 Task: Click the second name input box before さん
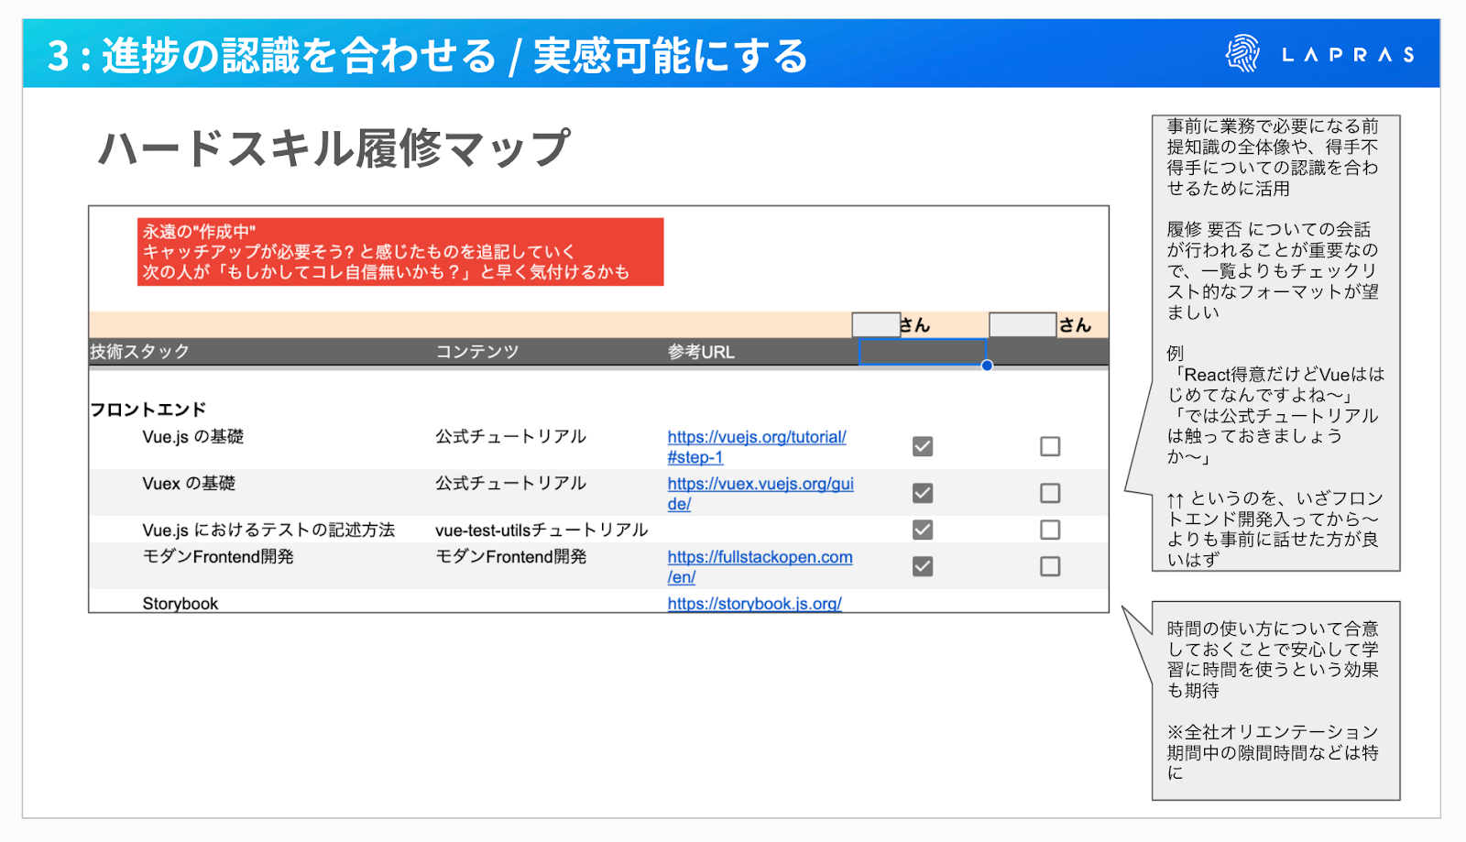pos(1023,324)
